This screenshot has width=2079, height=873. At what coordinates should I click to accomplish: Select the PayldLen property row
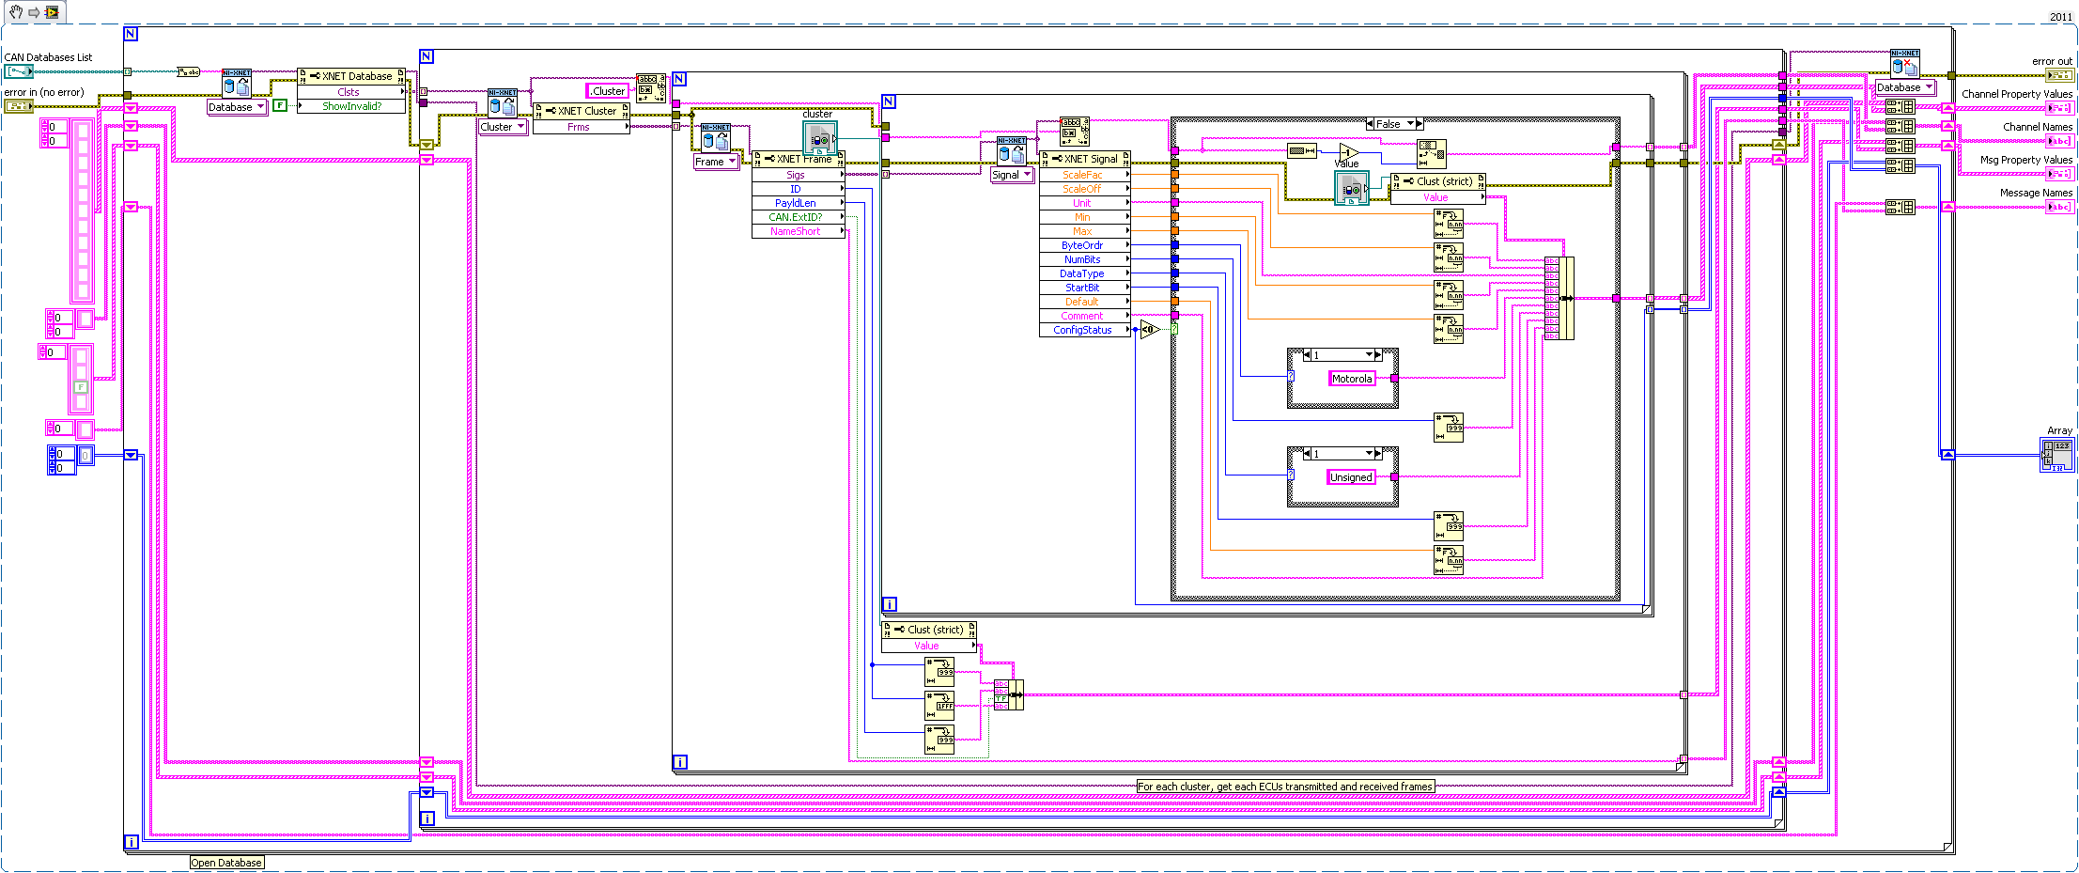[x=799, y=203]
